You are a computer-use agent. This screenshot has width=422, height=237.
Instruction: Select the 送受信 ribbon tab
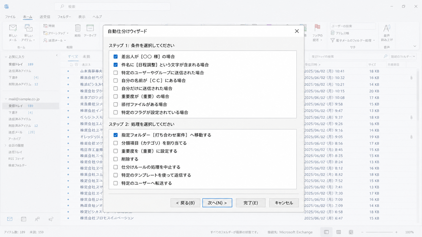[45, 17]
